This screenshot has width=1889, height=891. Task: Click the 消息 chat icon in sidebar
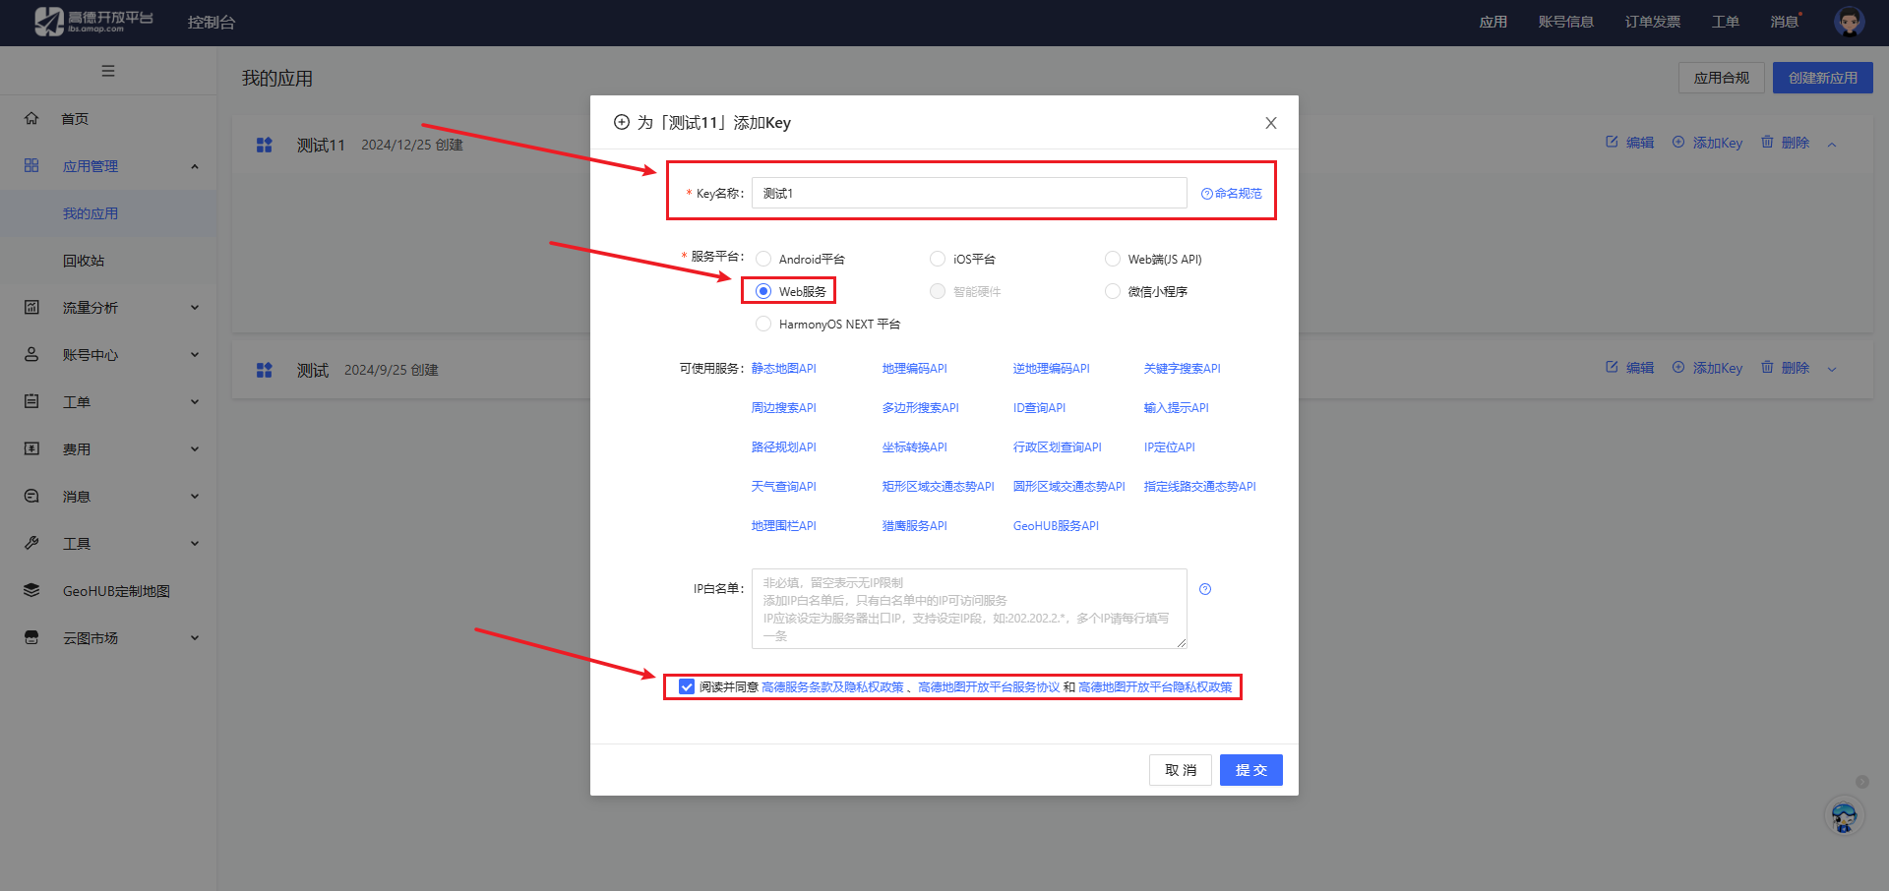tap(31, 496)
